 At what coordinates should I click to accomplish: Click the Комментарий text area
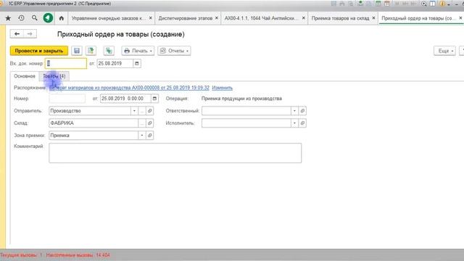coord(175,153)
